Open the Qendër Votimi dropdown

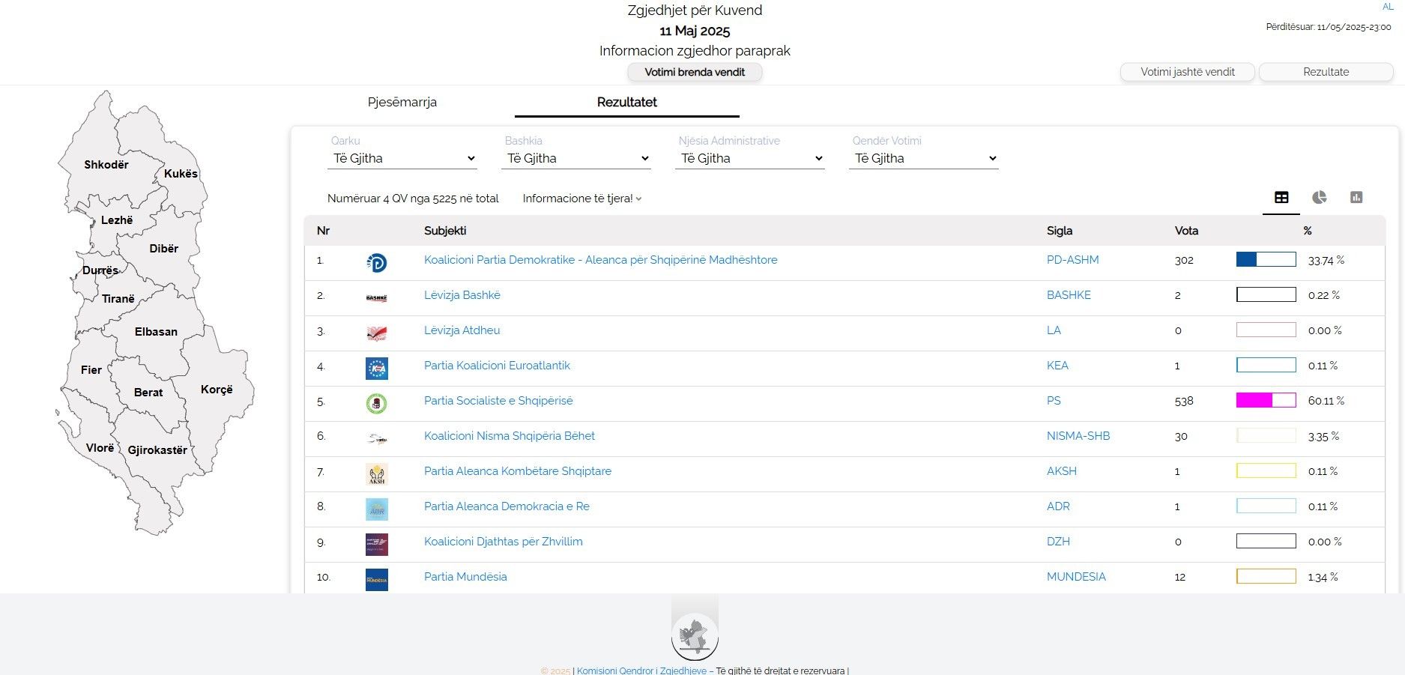coord(924,159)
